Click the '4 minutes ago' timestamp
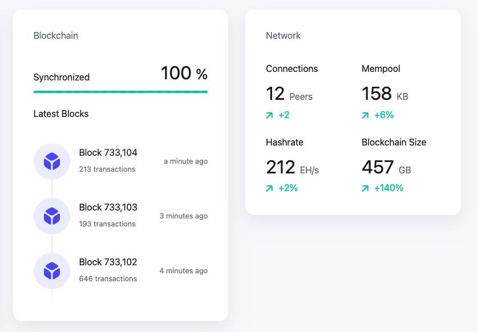Screen dimensions: 478x332 click(x=184, y=271)
